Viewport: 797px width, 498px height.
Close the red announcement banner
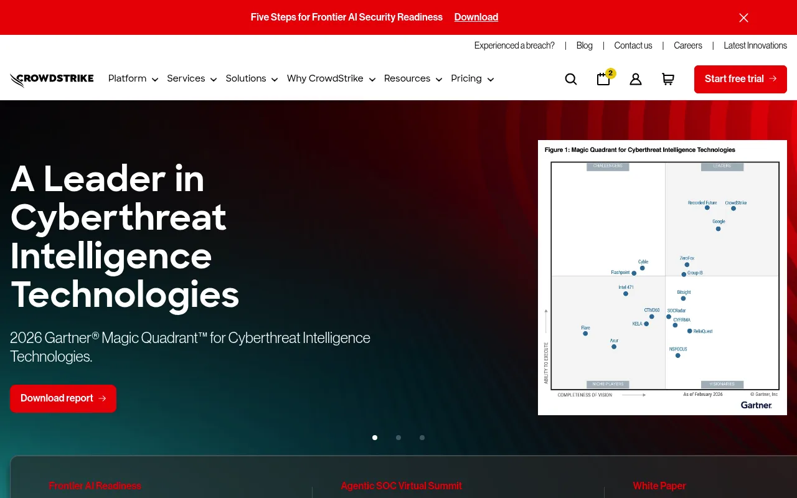(x=743, y=17)
